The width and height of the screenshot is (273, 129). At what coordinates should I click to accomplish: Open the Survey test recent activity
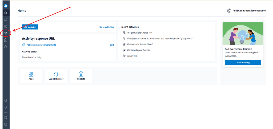click(132, 56)
